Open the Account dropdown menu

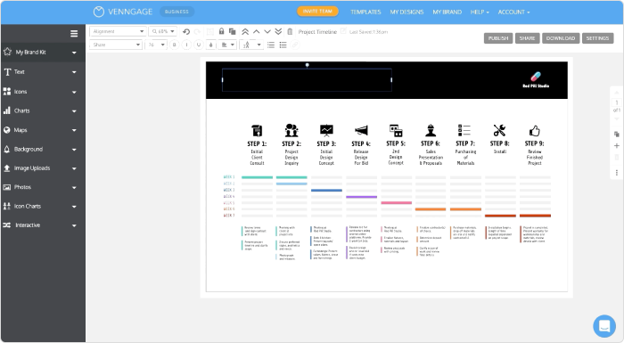click(x=513, y=12)
